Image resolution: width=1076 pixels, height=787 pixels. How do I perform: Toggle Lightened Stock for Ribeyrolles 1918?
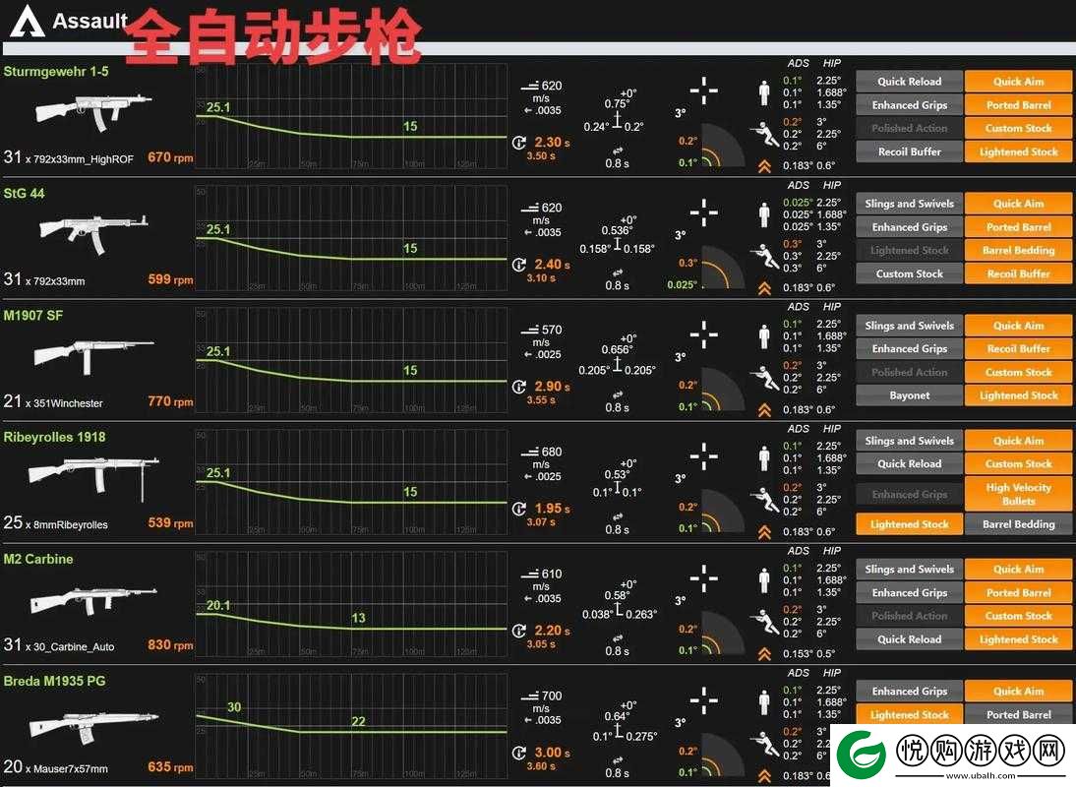909,524
